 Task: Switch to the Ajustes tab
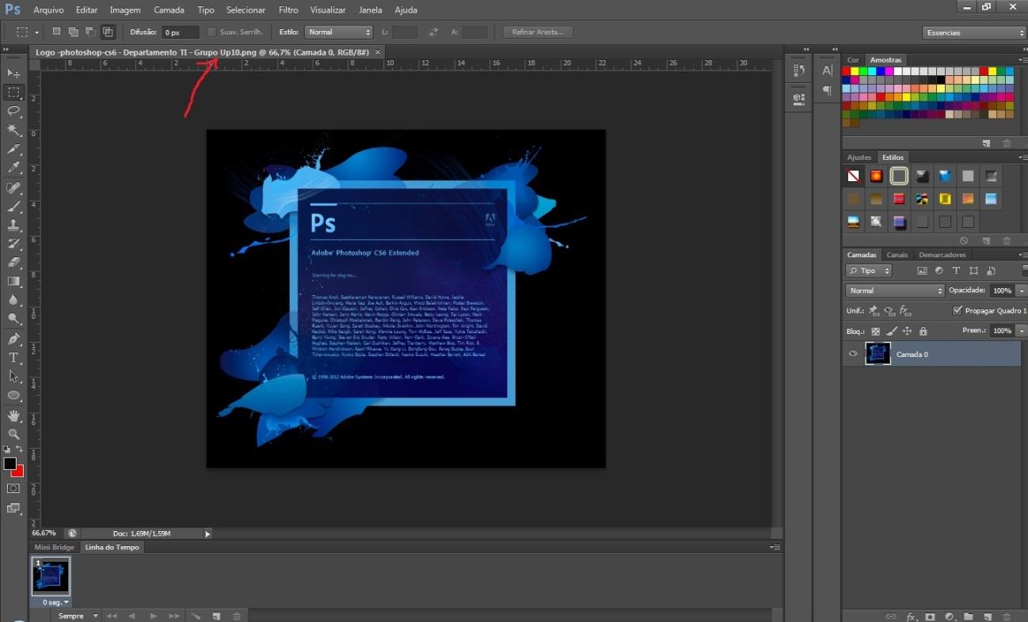pos(859,157)
